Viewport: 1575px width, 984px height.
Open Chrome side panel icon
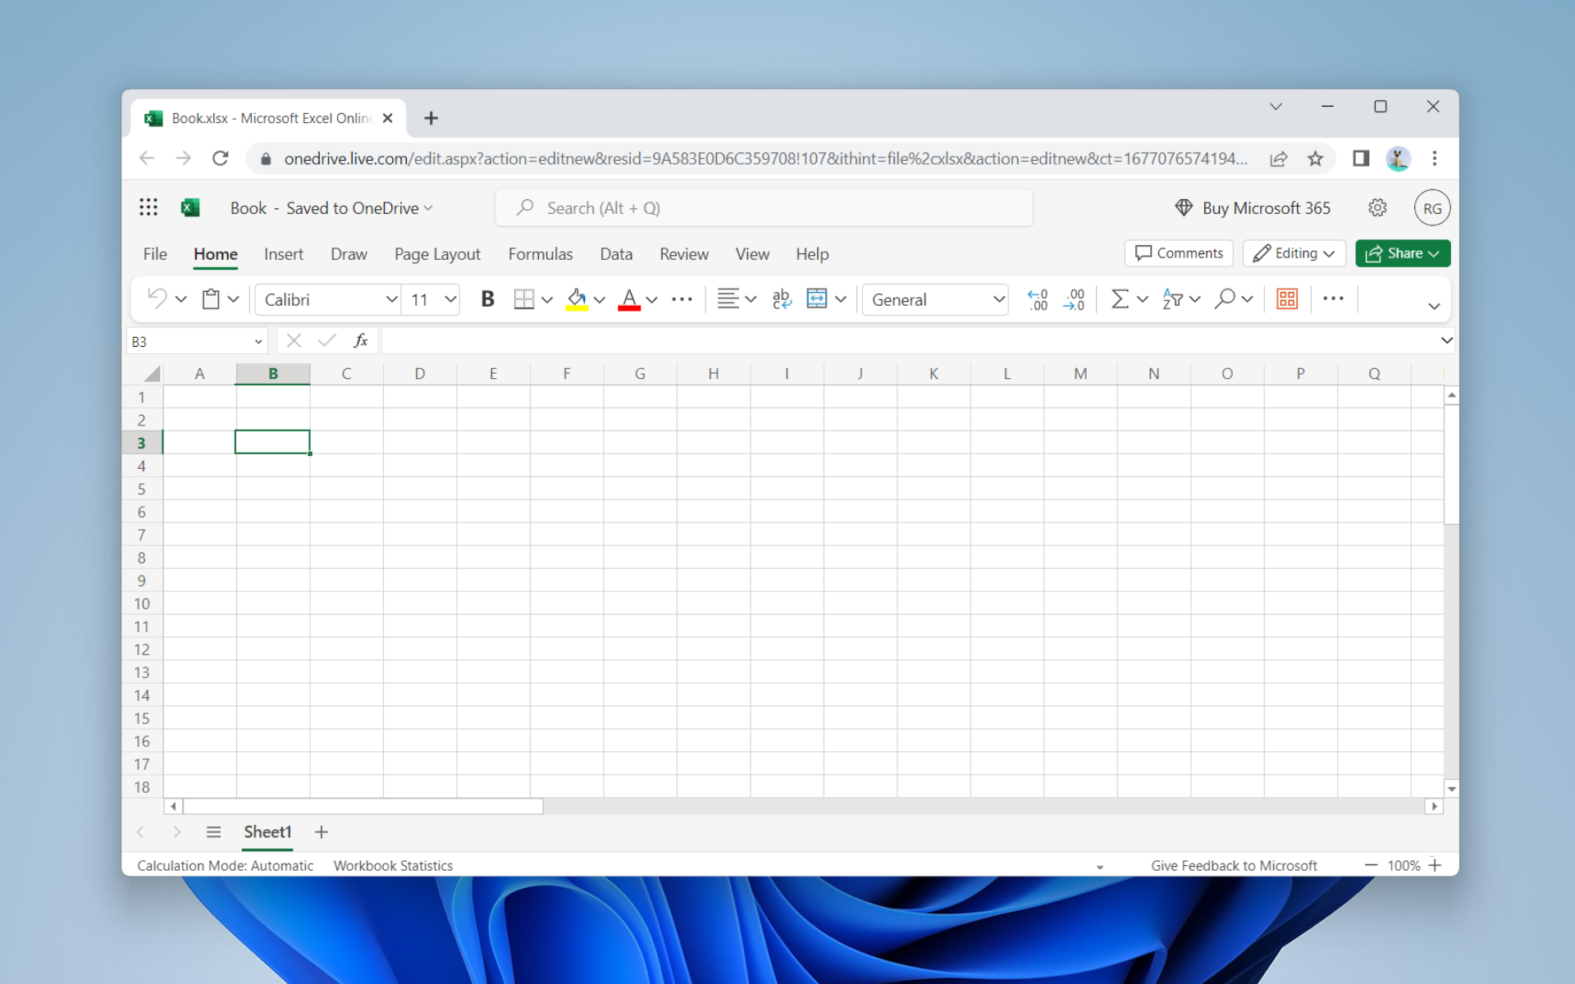pos(1361,158)
